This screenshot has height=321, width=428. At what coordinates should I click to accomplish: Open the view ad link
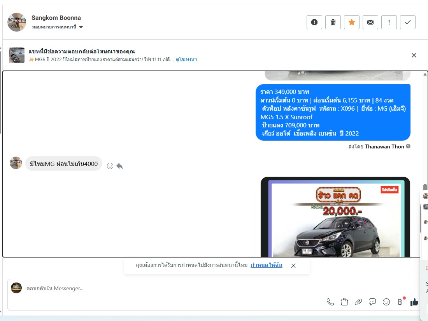pos(186,60)
